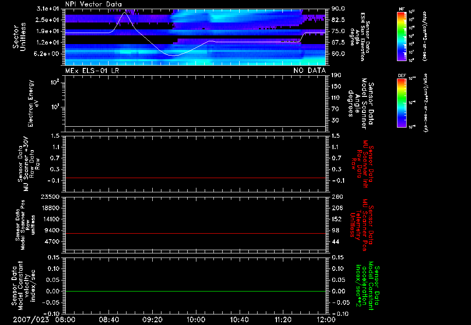This screenshot has width=471, height=325.
Task: Click the NF colorbar units label
Action: point(425,36)
